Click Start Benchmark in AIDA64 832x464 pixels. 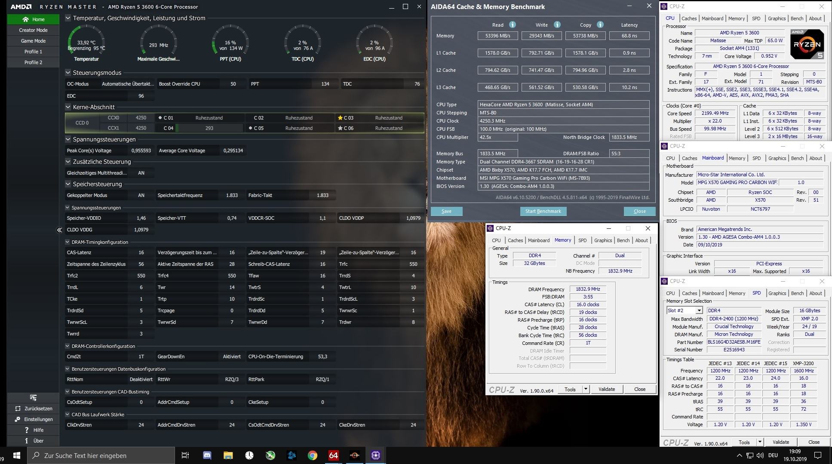543,211
